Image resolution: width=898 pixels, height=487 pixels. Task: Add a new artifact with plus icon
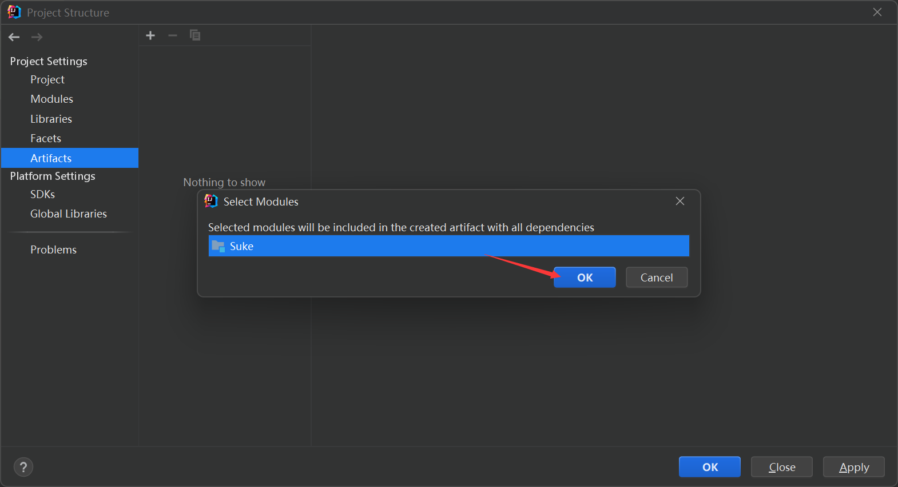150,35
